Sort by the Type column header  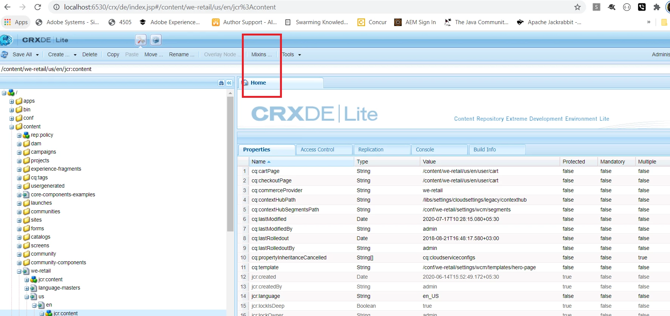click(x=387, y=162)
